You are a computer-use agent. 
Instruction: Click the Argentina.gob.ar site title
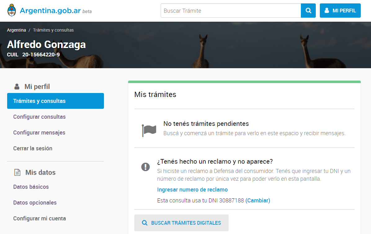[x=50, y=11]
